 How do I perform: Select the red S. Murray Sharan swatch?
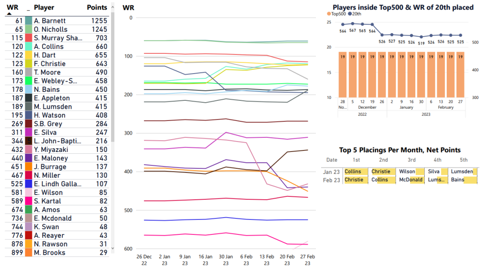pos(29,38)
